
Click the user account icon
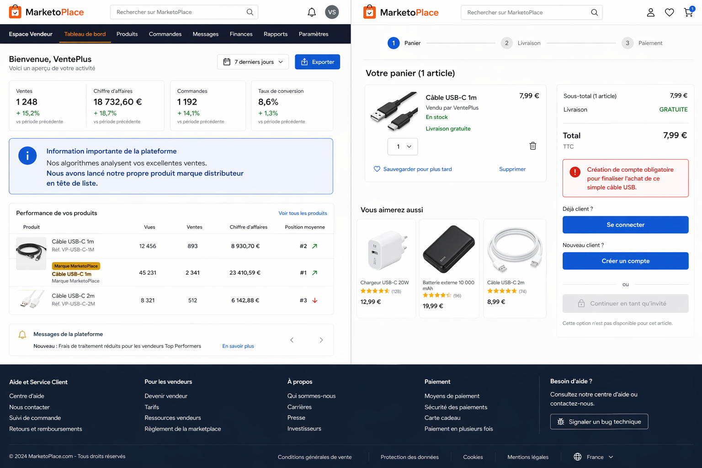650,12
